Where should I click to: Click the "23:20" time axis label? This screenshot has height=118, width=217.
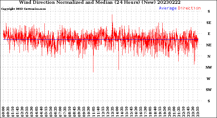tap(193, 112)
